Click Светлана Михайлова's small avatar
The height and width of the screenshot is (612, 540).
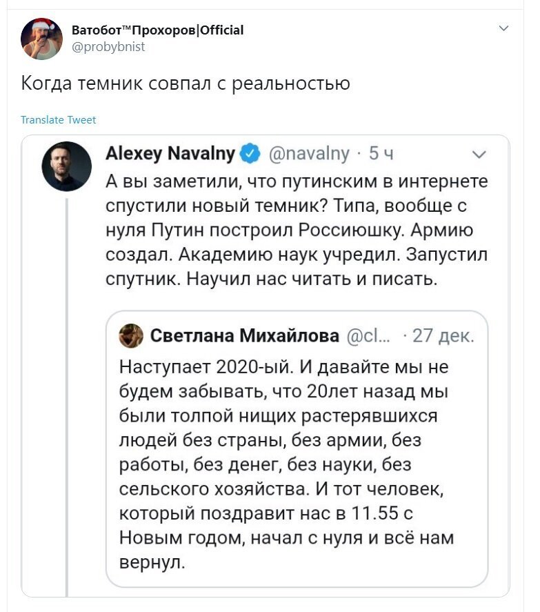point(131,335)
